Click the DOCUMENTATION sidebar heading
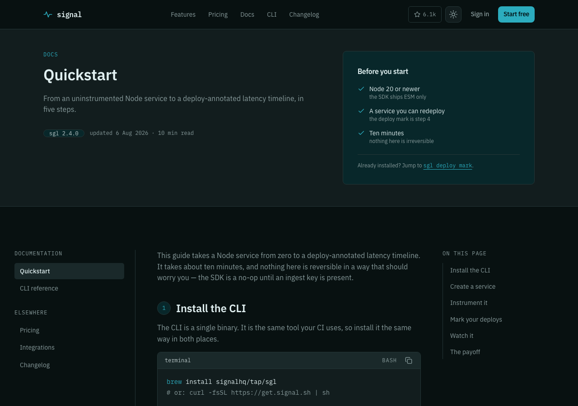Viewport: 578px width, 406px height. 38,254
